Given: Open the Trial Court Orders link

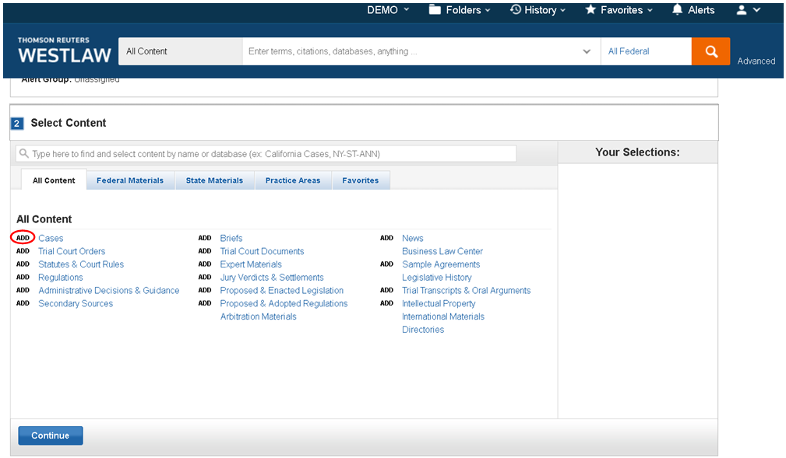Looking at the screenshot, I should pyautogui.click(x=72, y=251).
